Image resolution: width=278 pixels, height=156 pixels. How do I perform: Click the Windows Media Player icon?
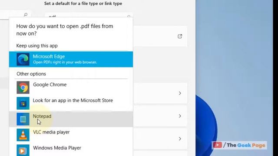tap(23, 150)
